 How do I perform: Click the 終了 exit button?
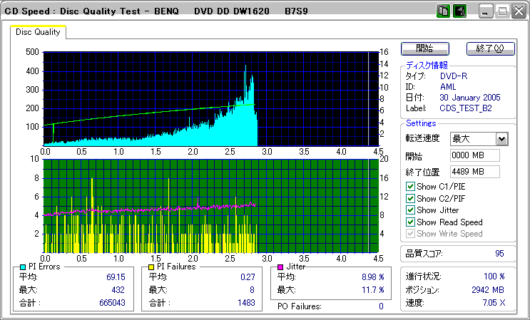tap(491, 48)
